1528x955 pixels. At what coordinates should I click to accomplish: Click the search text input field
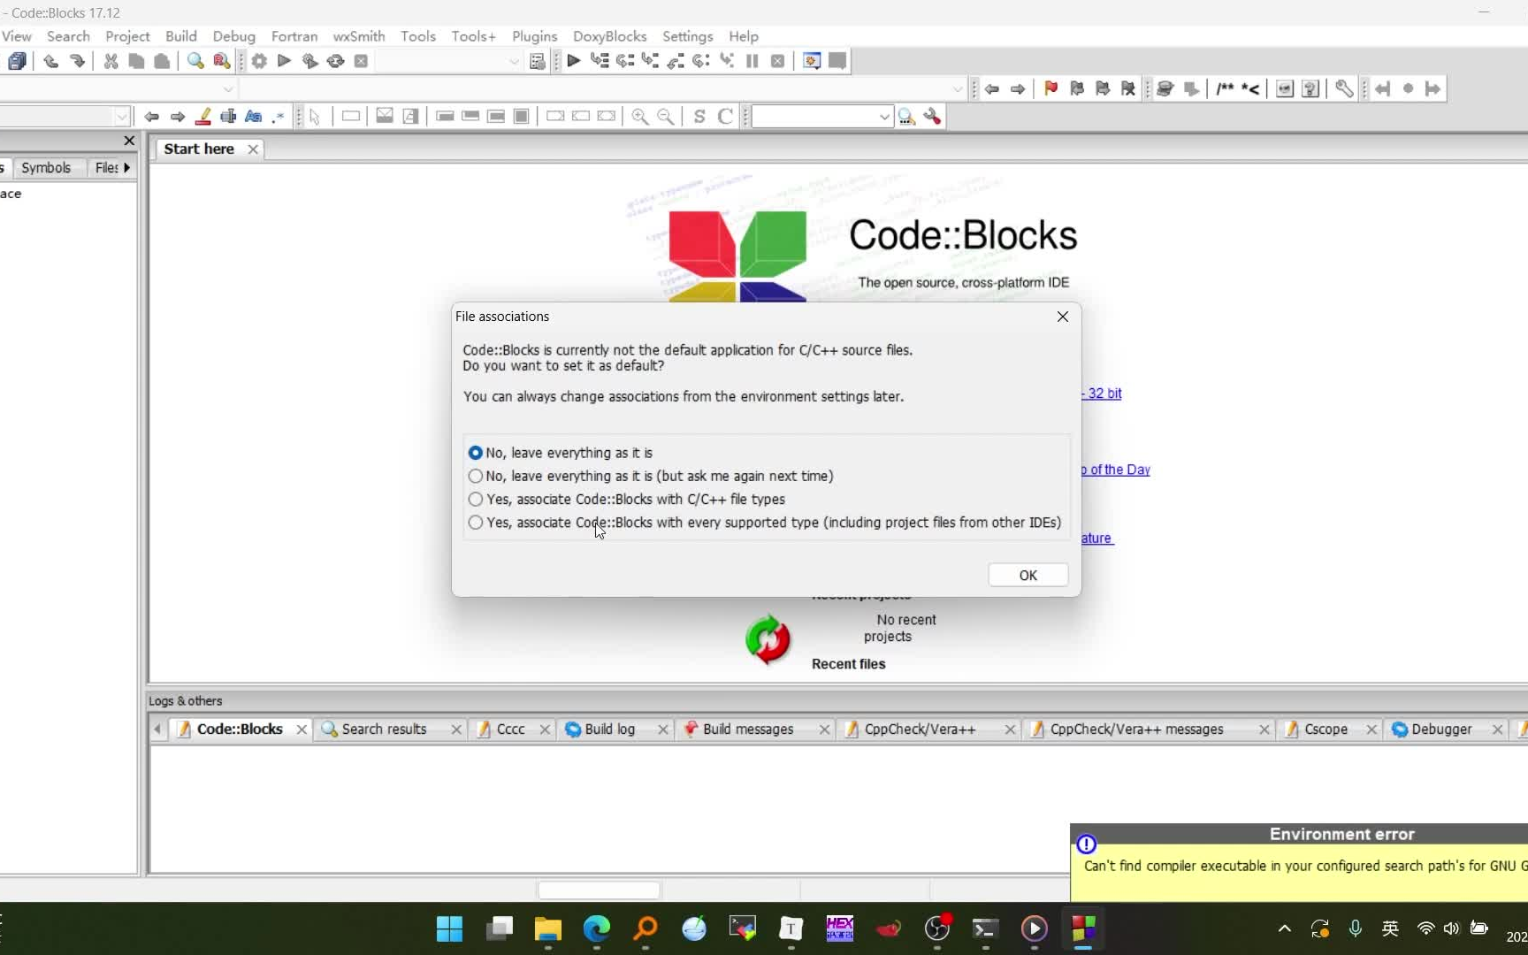(814, 117)
